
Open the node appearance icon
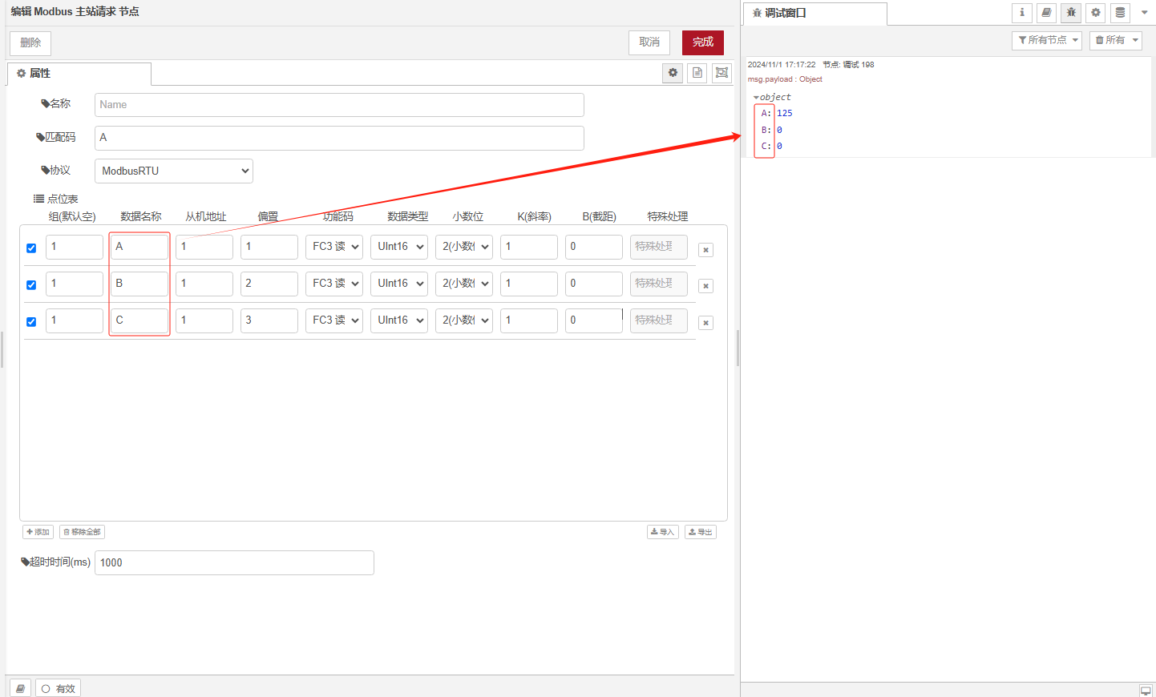pos(721,73)
